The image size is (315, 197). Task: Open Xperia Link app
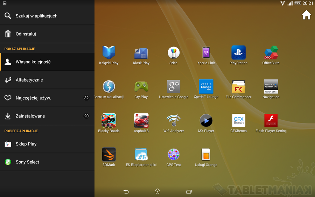click(206, 53)
